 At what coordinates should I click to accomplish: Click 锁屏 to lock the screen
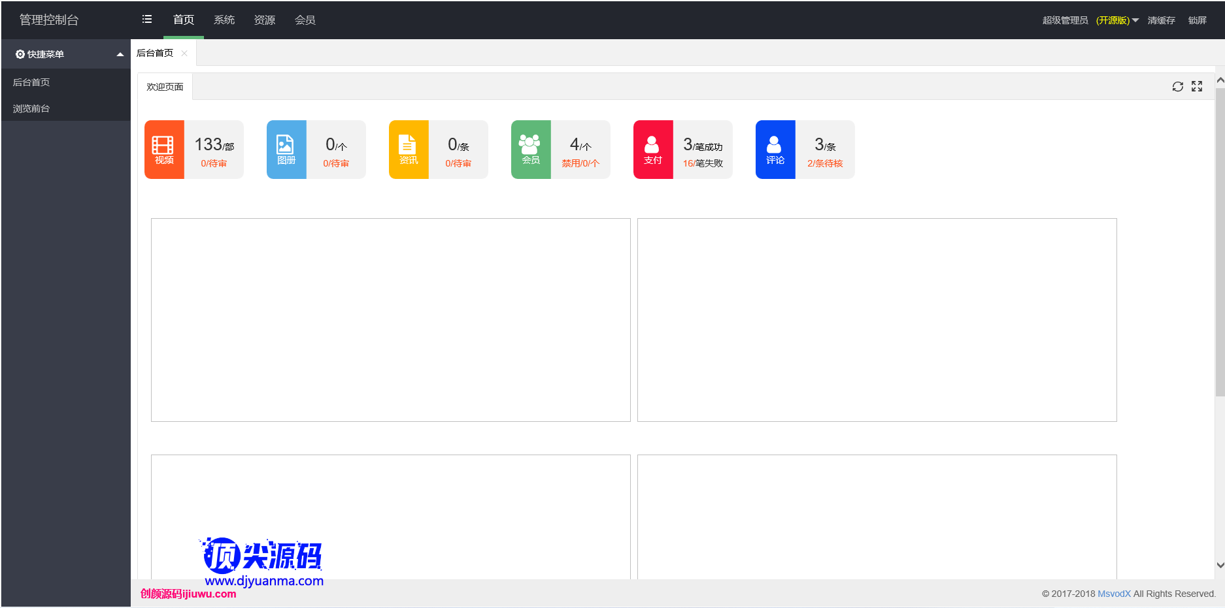1197,20
